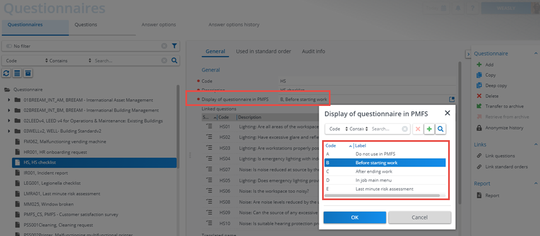The width and height of the screenshot is (540, 236).
Task: Expand the 01BREEAM_INT_AM folder
Action: [x=10, y=100]
